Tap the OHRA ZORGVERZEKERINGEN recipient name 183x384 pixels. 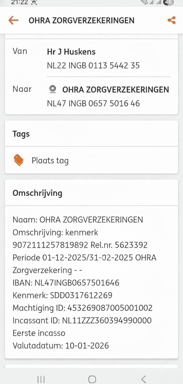point(115,90)
